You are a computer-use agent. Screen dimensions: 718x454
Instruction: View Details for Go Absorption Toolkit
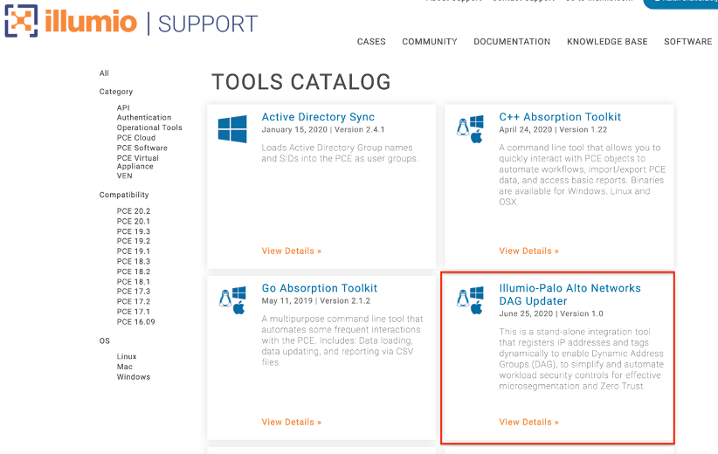(291, 422)
